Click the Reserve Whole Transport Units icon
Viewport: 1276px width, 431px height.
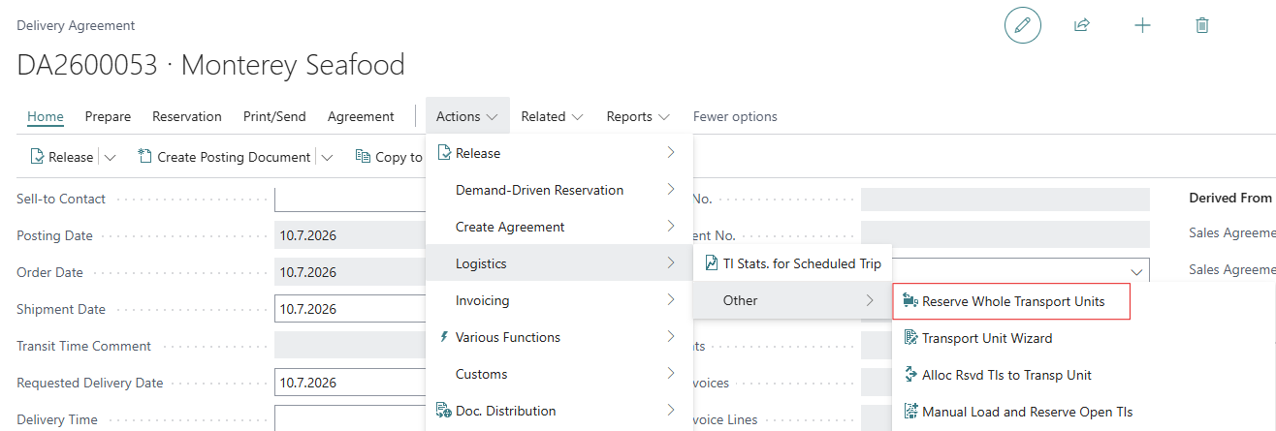[909, 301]
